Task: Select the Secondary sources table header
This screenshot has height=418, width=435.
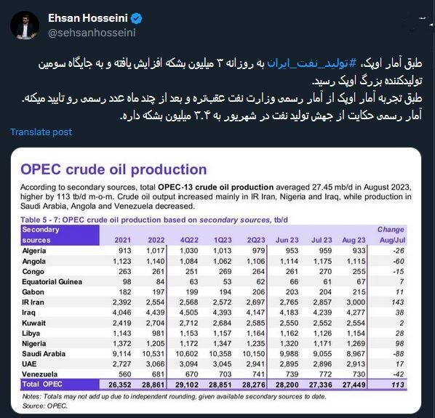Action: 60,235
